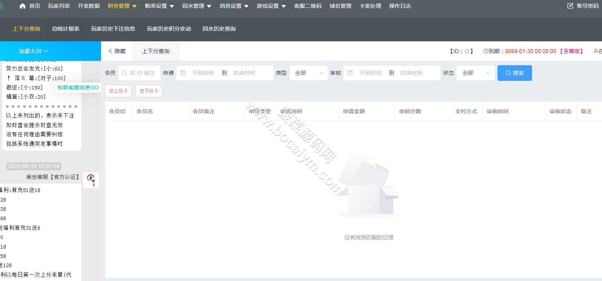Image resolution: width=602 pixels, height=281 pixels.
Task: Open 开奖数据 menu item
Action: coord(89,6)
